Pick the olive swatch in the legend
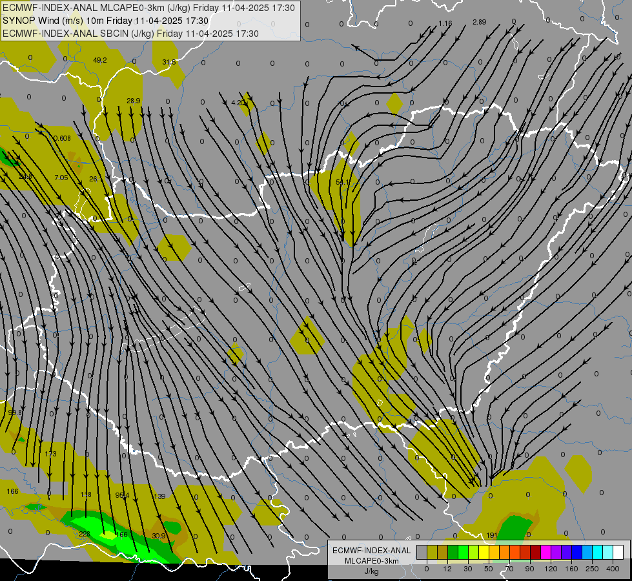632x581 pixels. 432,552
